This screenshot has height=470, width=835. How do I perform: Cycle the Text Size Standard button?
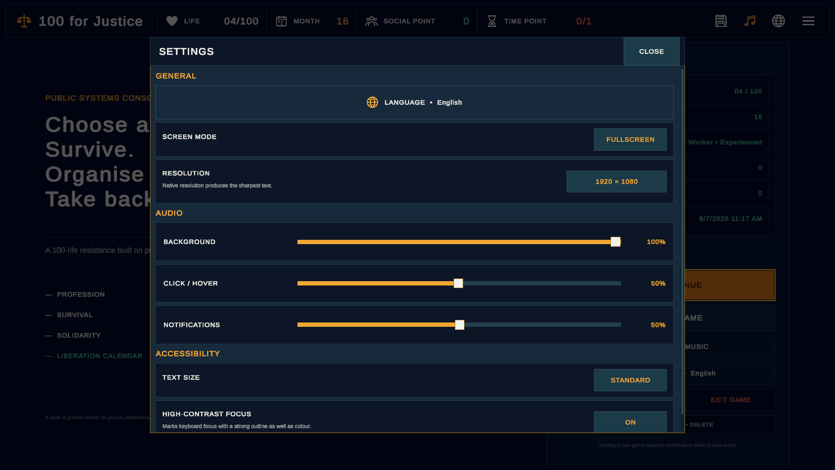630,380
